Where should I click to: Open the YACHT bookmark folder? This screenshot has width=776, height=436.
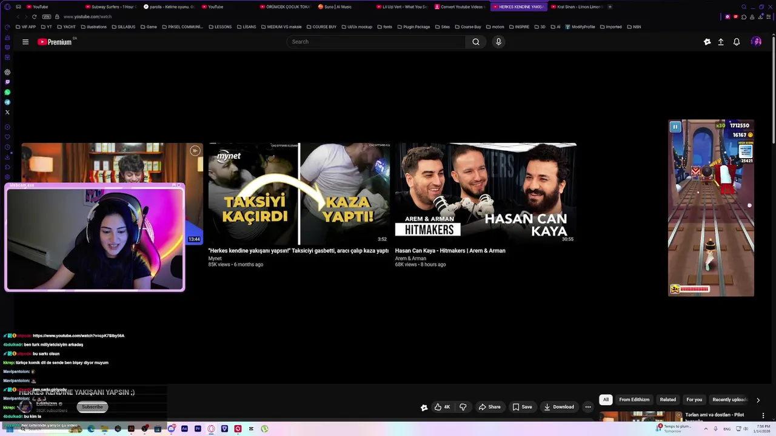[x=66, y=27]
